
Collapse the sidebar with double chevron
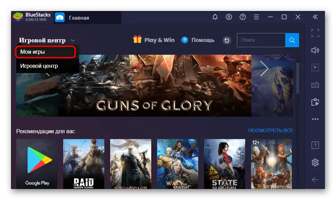pos(315,17)
